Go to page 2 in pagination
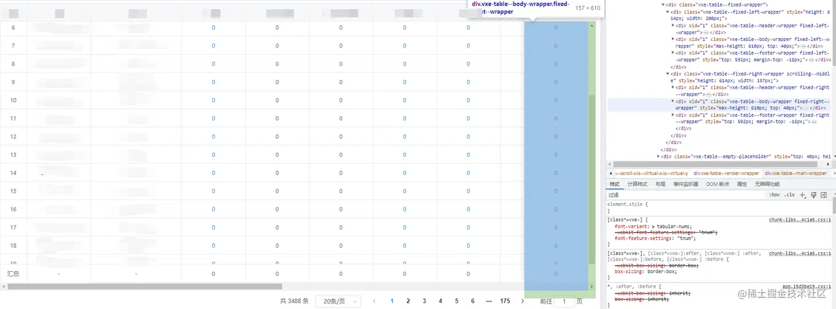This screenshot has height=309, width=836. pos(408,301)
